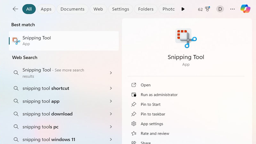Expand the snipping tools pc chevron
Viewport: 256px width, 144px height.
pyautogui.click(x=111, y=127)
